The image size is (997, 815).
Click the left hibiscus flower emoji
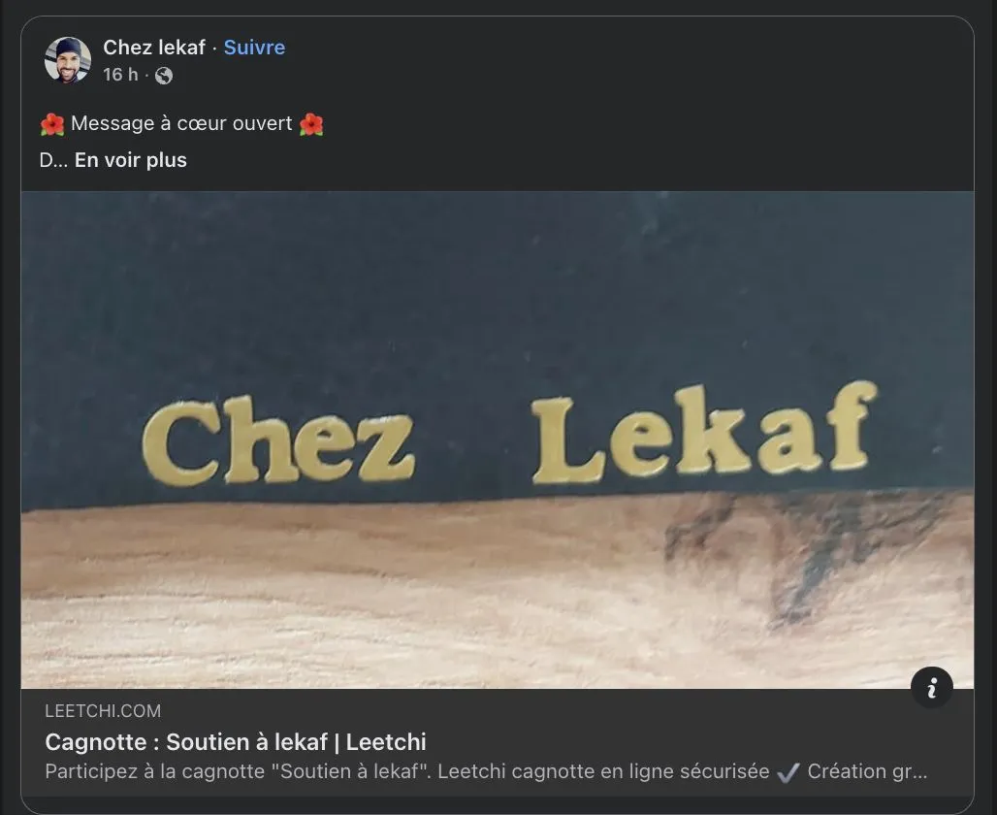(x=52, y=124)
